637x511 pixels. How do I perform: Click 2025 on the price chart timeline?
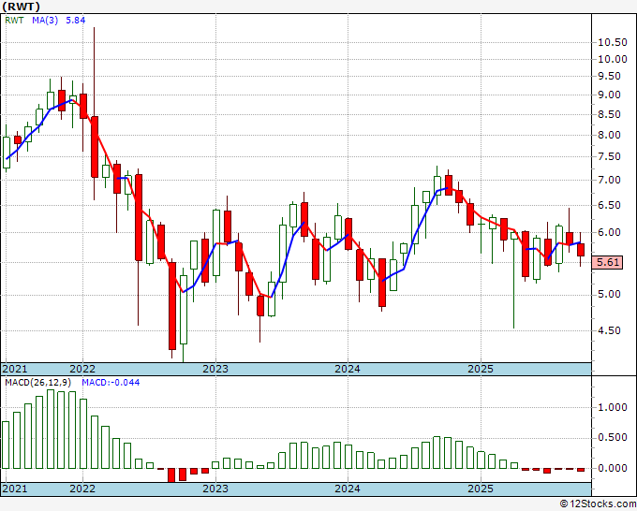[481, 369]
